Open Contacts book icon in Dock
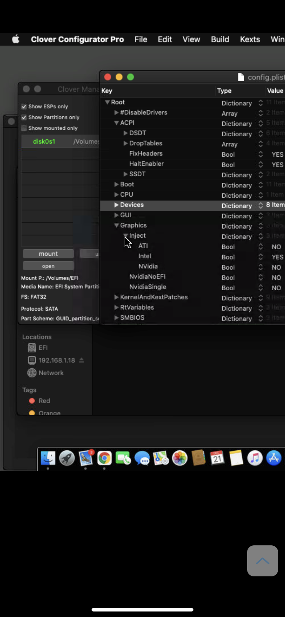The height and width of the screenshot is (617, 285). coord(199,458)
